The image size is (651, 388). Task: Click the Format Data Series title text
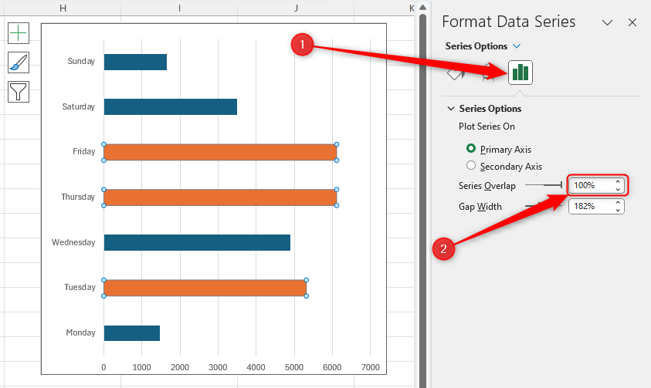509,22
